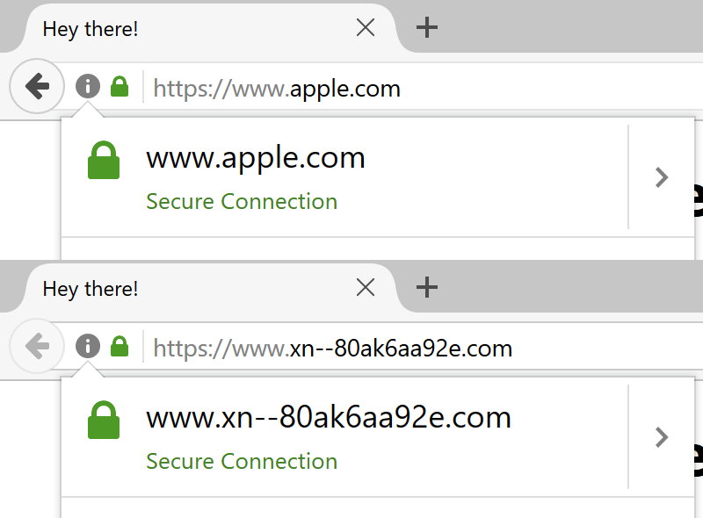
Task: Open a new tab with the plus button on top
Action: [427, 26]
